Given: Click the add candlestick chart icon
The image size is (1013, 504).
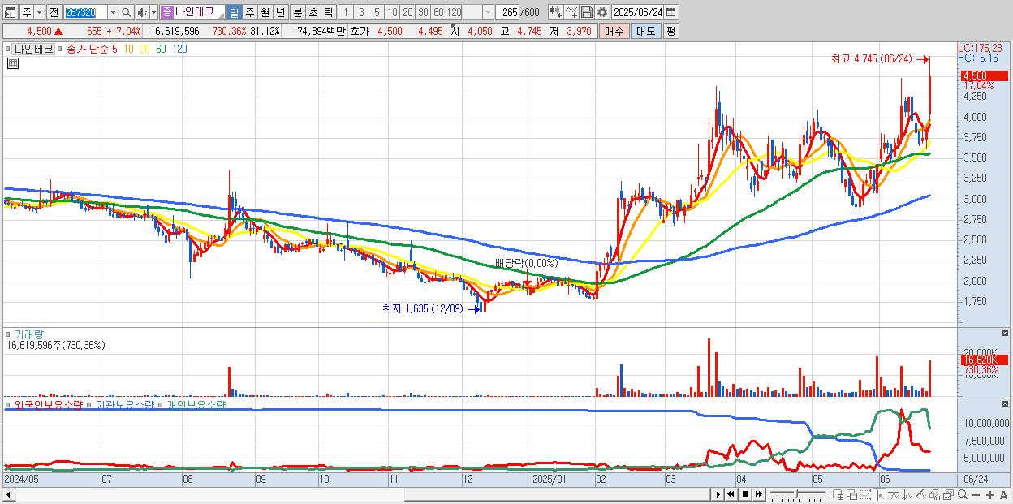Looking at the screenshot, I should pos(556,12).
